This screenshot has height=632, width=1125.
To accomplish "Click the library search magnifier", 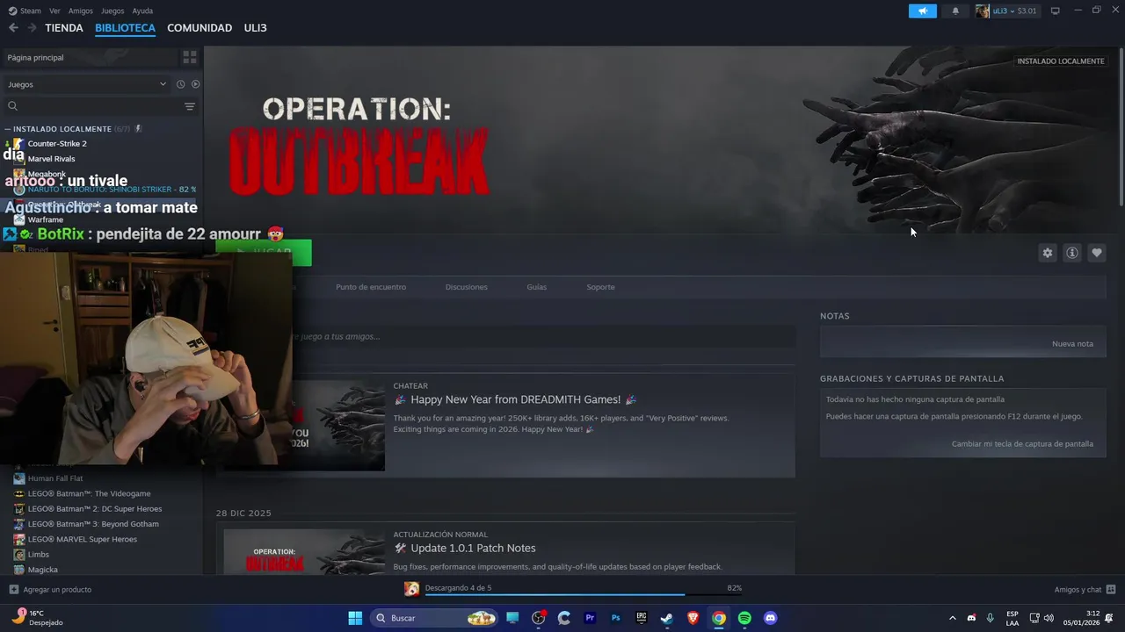I will tap(12, 106).
